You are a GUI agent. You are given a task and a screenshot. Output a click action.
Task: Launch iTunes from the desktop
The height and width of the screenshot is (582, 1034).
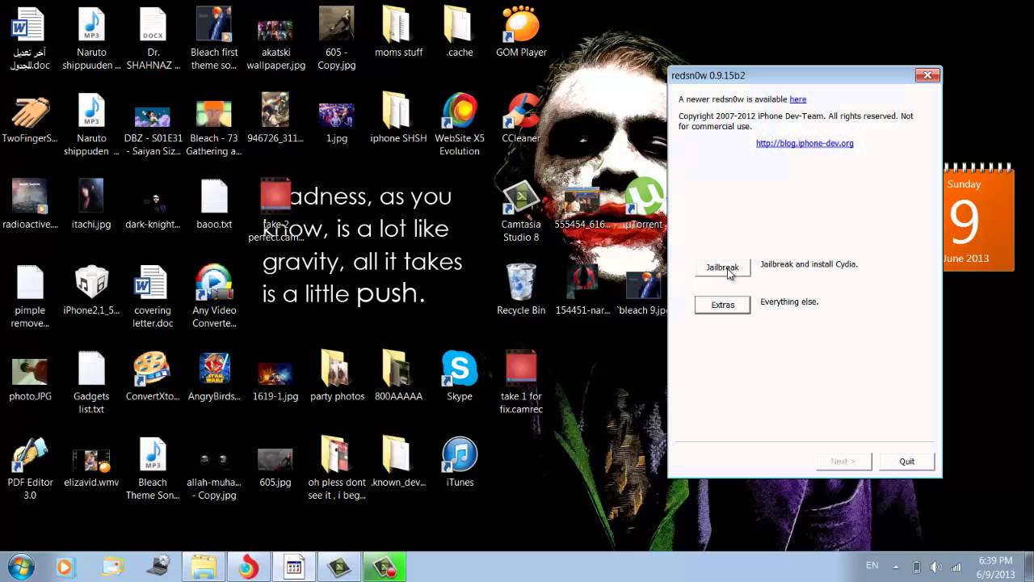pyautogui.click(x=460, y=462)
